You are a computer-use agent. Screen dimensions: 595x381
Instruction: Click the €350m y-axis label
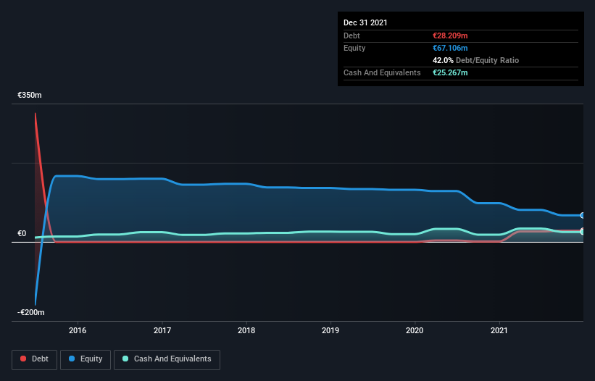tap(30, 95)
